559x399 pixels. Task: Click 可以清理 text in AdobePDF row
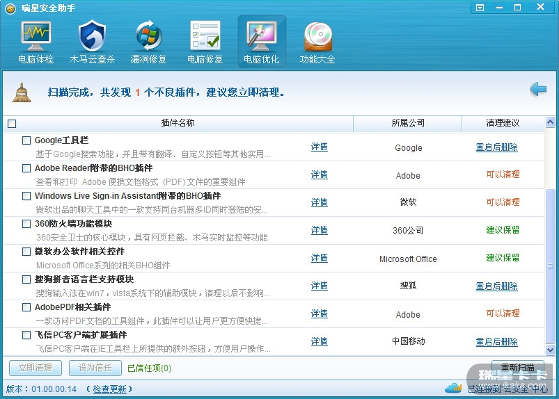[x=503, y=313]
